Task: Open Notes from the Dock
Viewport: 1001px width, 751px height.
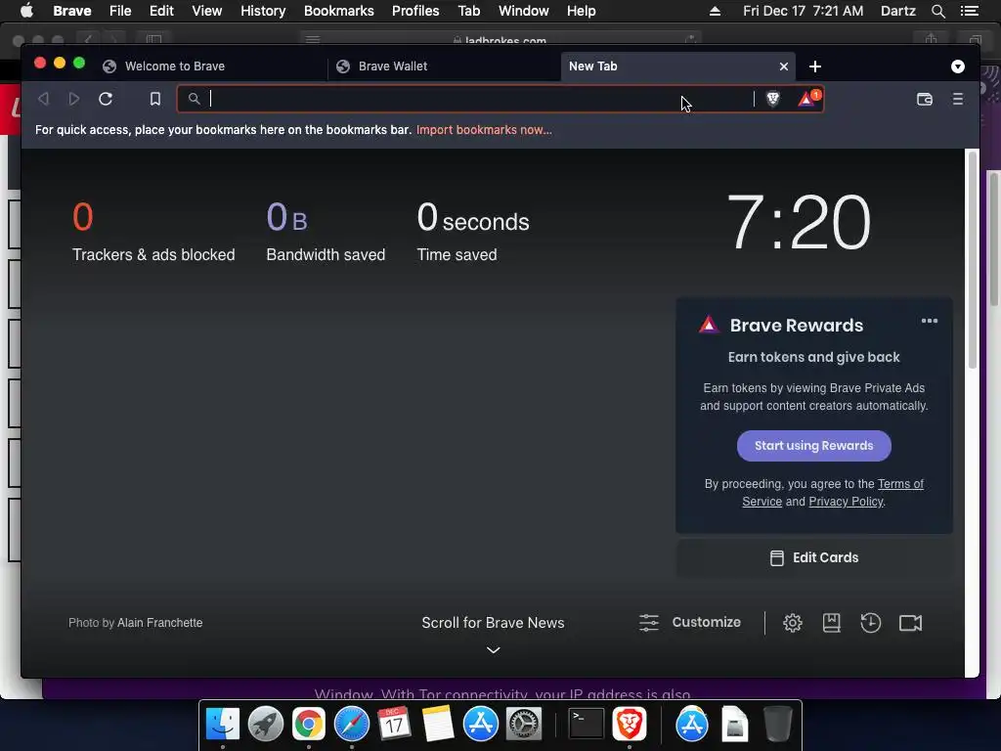Action: pos(437,725)
